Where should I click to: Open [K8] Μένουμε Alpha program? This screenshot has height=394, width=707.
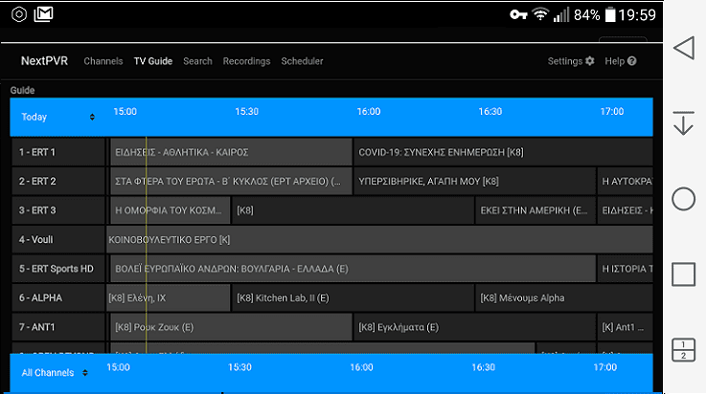pos(564,298)
